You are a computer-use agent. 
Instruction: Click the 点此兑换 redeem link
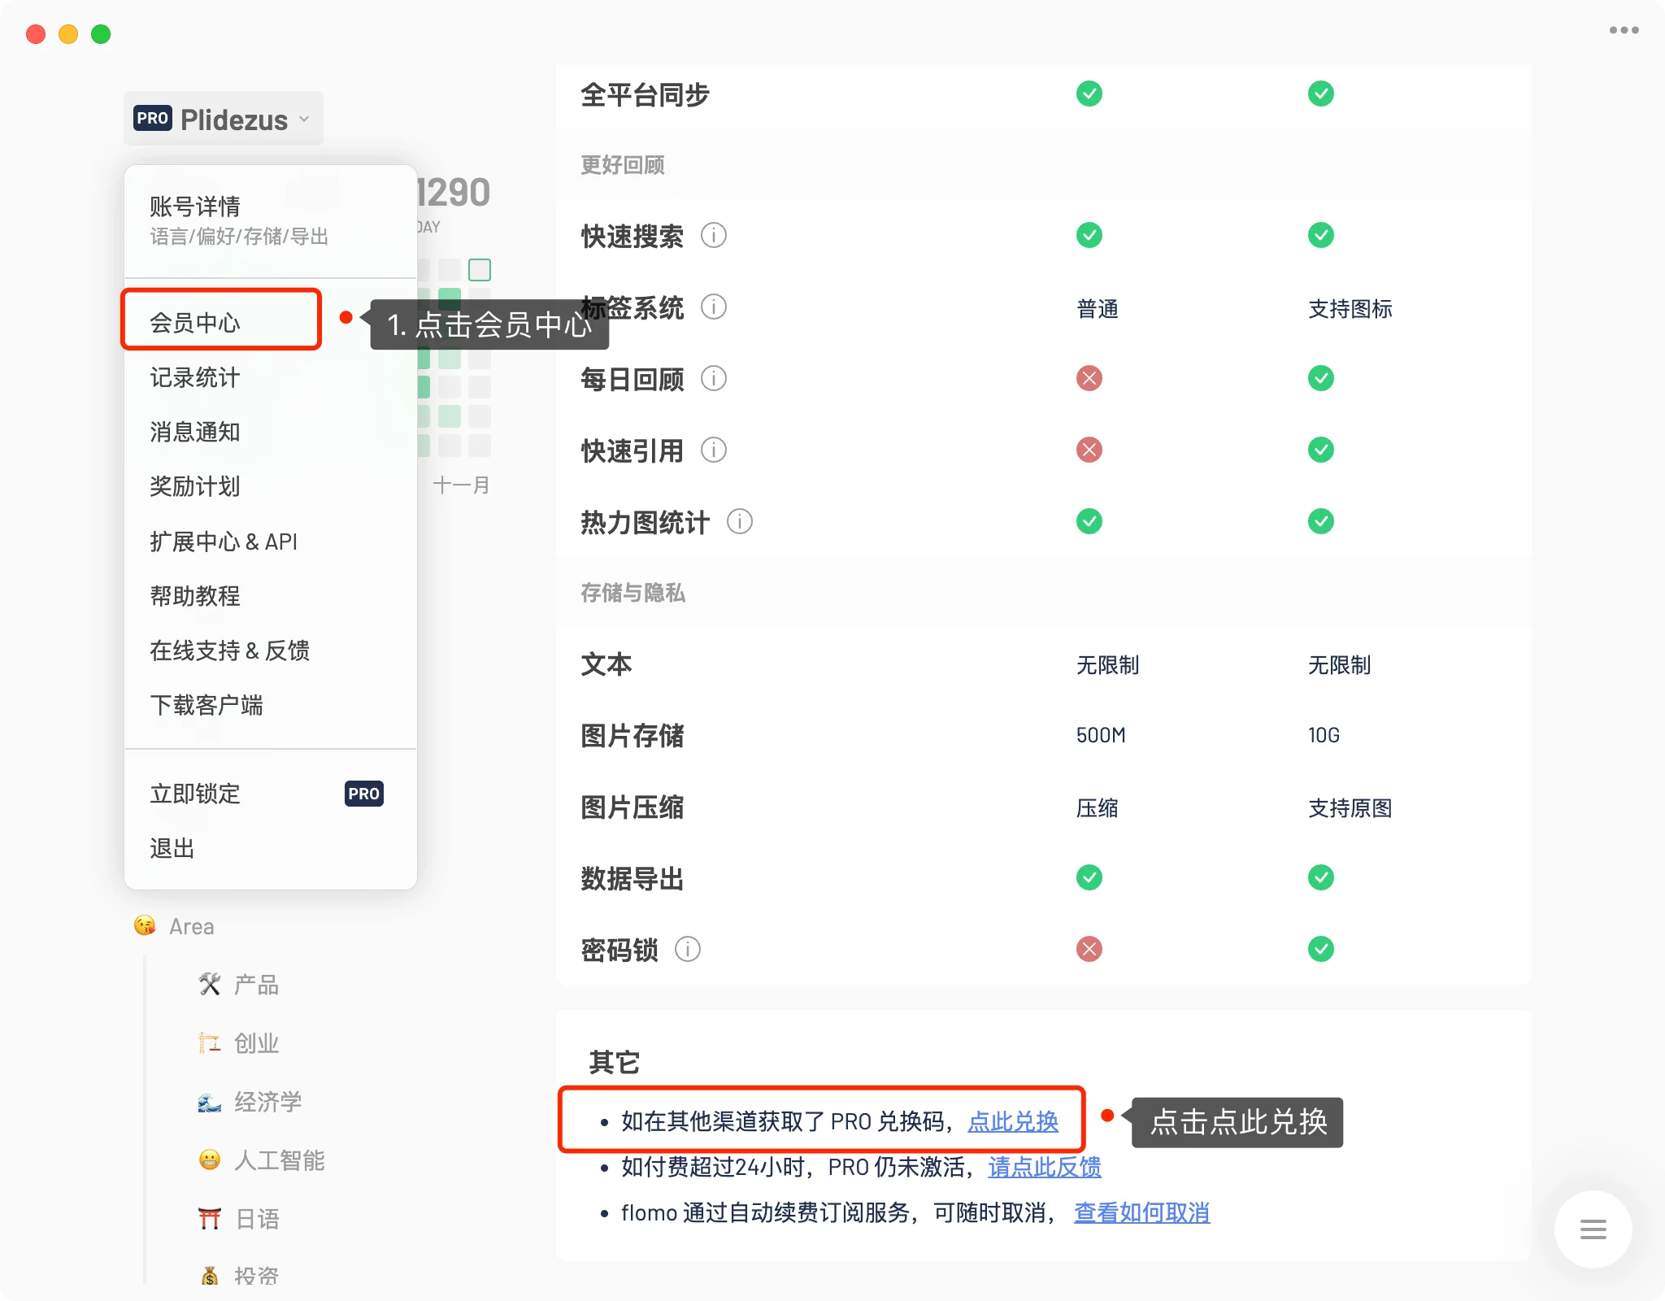click(x=1013, y=1122)
